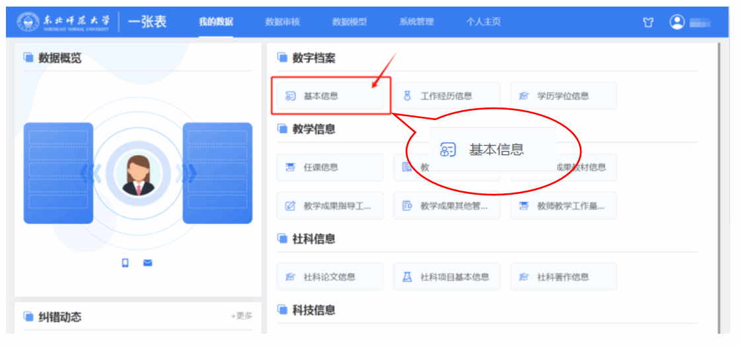This screenshot has height=347, width=740.
Task: Click the mobile phone icon under the avatar
Action: tap(125, 263)
